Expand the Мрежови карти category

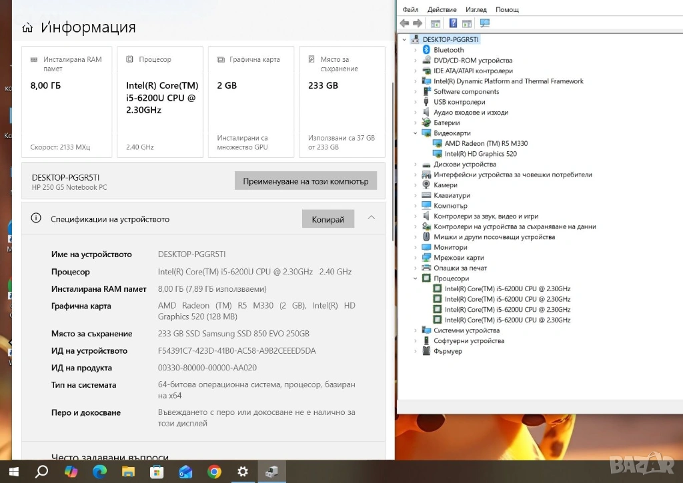pos(416,258)
